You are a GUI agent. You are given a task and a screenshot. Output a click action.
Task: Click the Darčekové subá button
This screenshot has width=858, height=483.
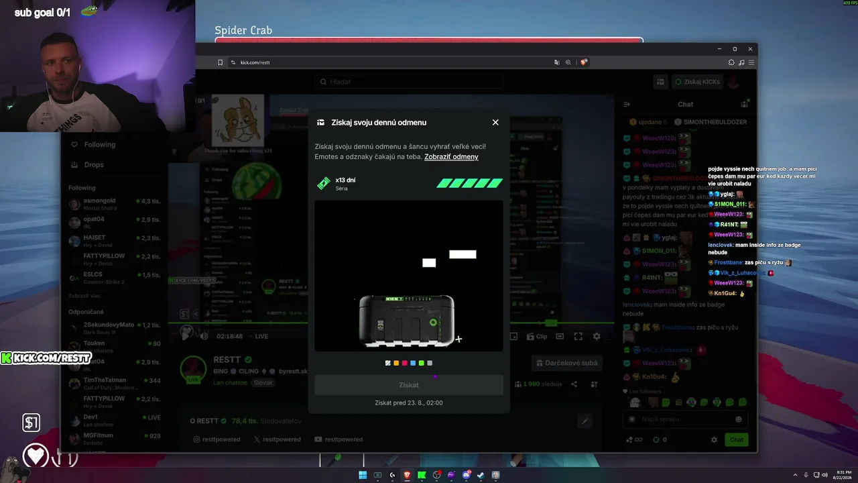click(x=567, y=363)
